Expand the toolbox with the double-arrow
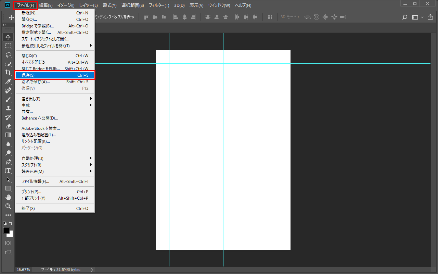Viewport: 438px width, 274px height. (x=4, y=25)
